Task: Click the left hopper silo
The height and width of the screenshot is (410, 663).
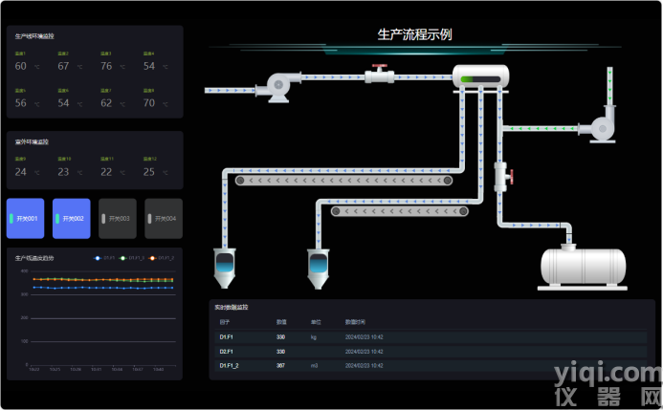Action: [x=225, y=269]
